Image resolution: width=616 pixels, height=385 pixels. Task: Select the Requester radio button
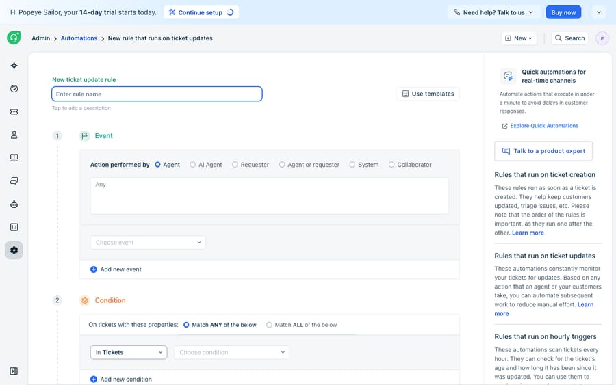(235, 165)
